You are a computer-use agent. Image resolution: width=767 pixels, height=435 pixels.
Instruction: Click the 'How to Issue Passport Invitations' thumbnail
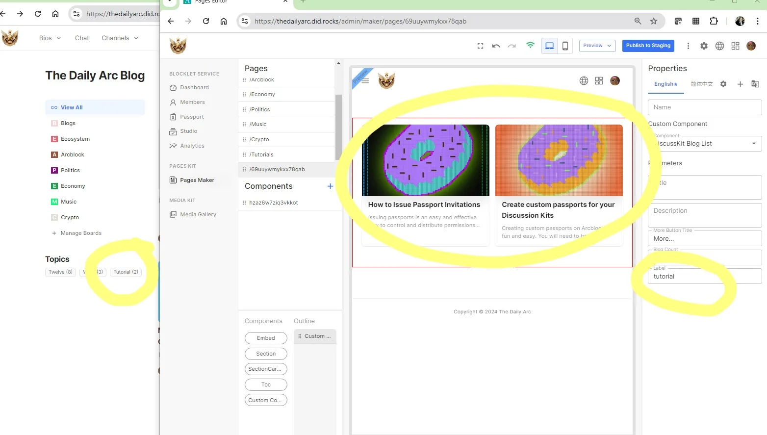tap(425, 160)
